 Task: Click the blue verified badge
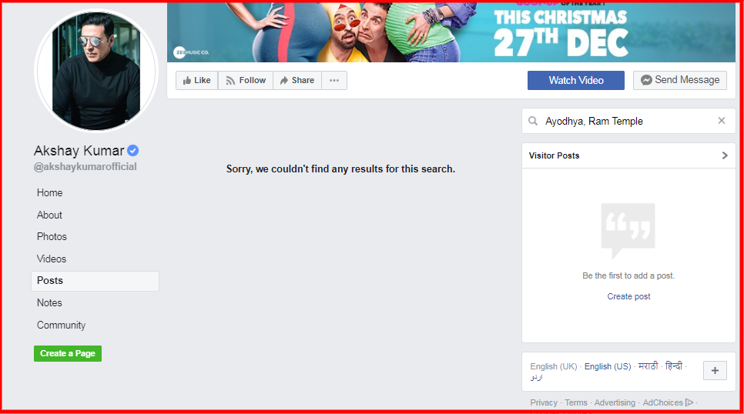[133, 151]
